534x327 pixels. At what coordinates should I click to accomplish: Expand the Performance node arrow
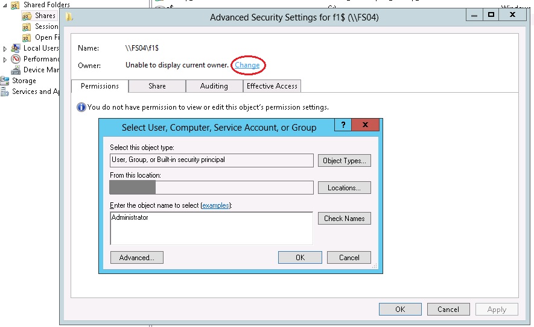click(x=5, y=60)
